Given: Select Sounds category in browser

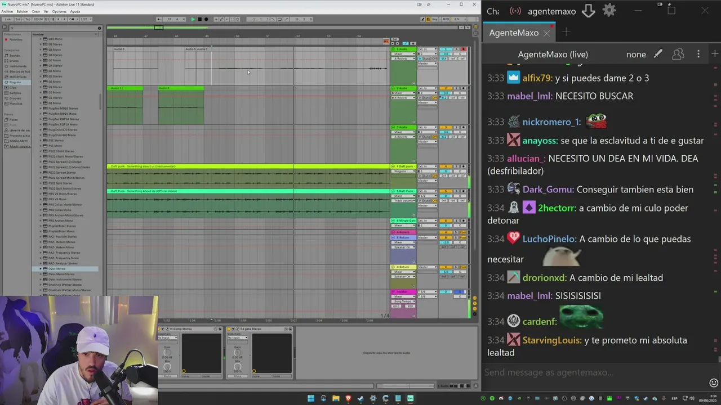Looking at the screenshot, I should (x=15, y=56).
